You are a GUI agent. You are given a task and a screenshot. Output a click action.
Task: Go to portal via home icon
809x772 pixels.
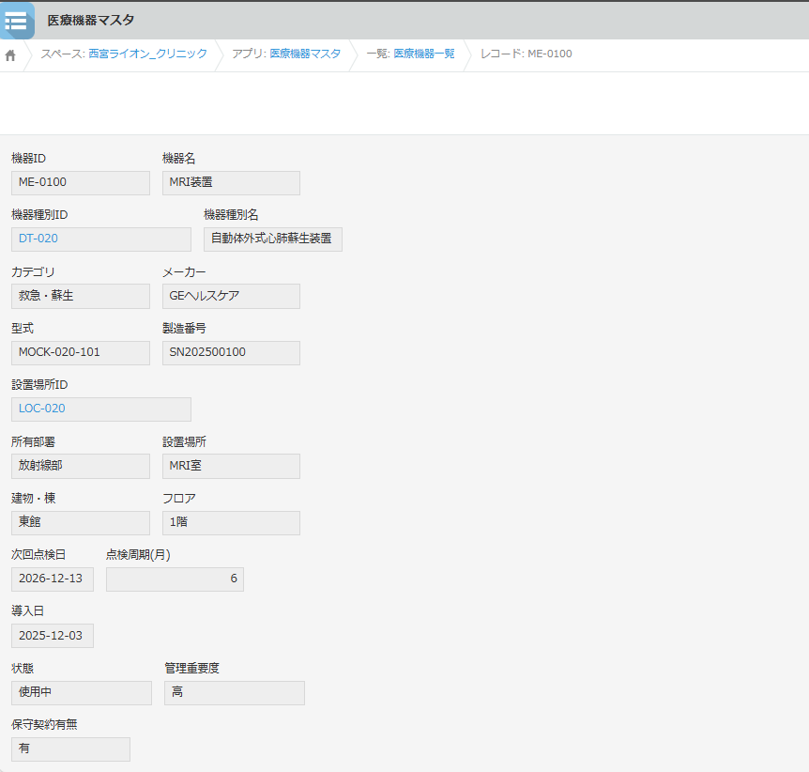[x=10, y=55]
